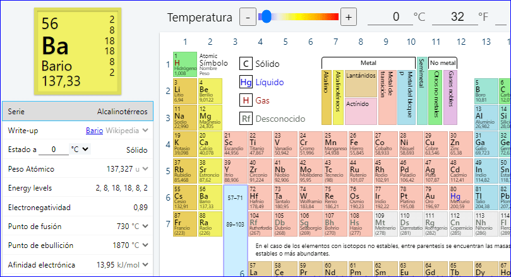511x277 pixels.
Task: Highlight the Lantánidos category swatch
Action: tap(361, 83)
